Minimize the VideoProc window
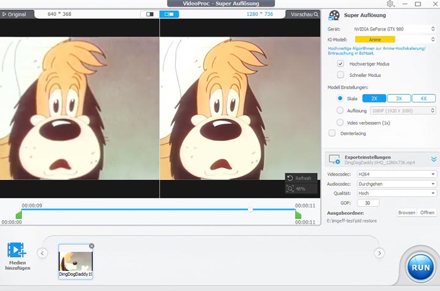This screenshot has height=291, width=440. point(405,4)
